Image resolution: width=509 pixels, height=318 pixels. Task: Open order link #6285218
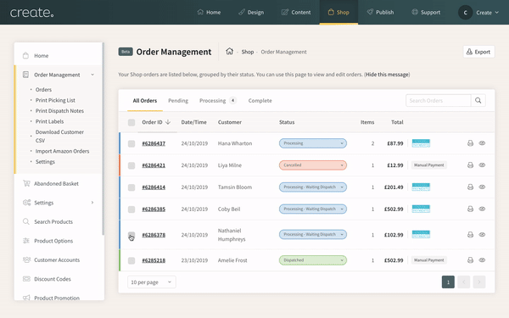click(x=154, y=260)
